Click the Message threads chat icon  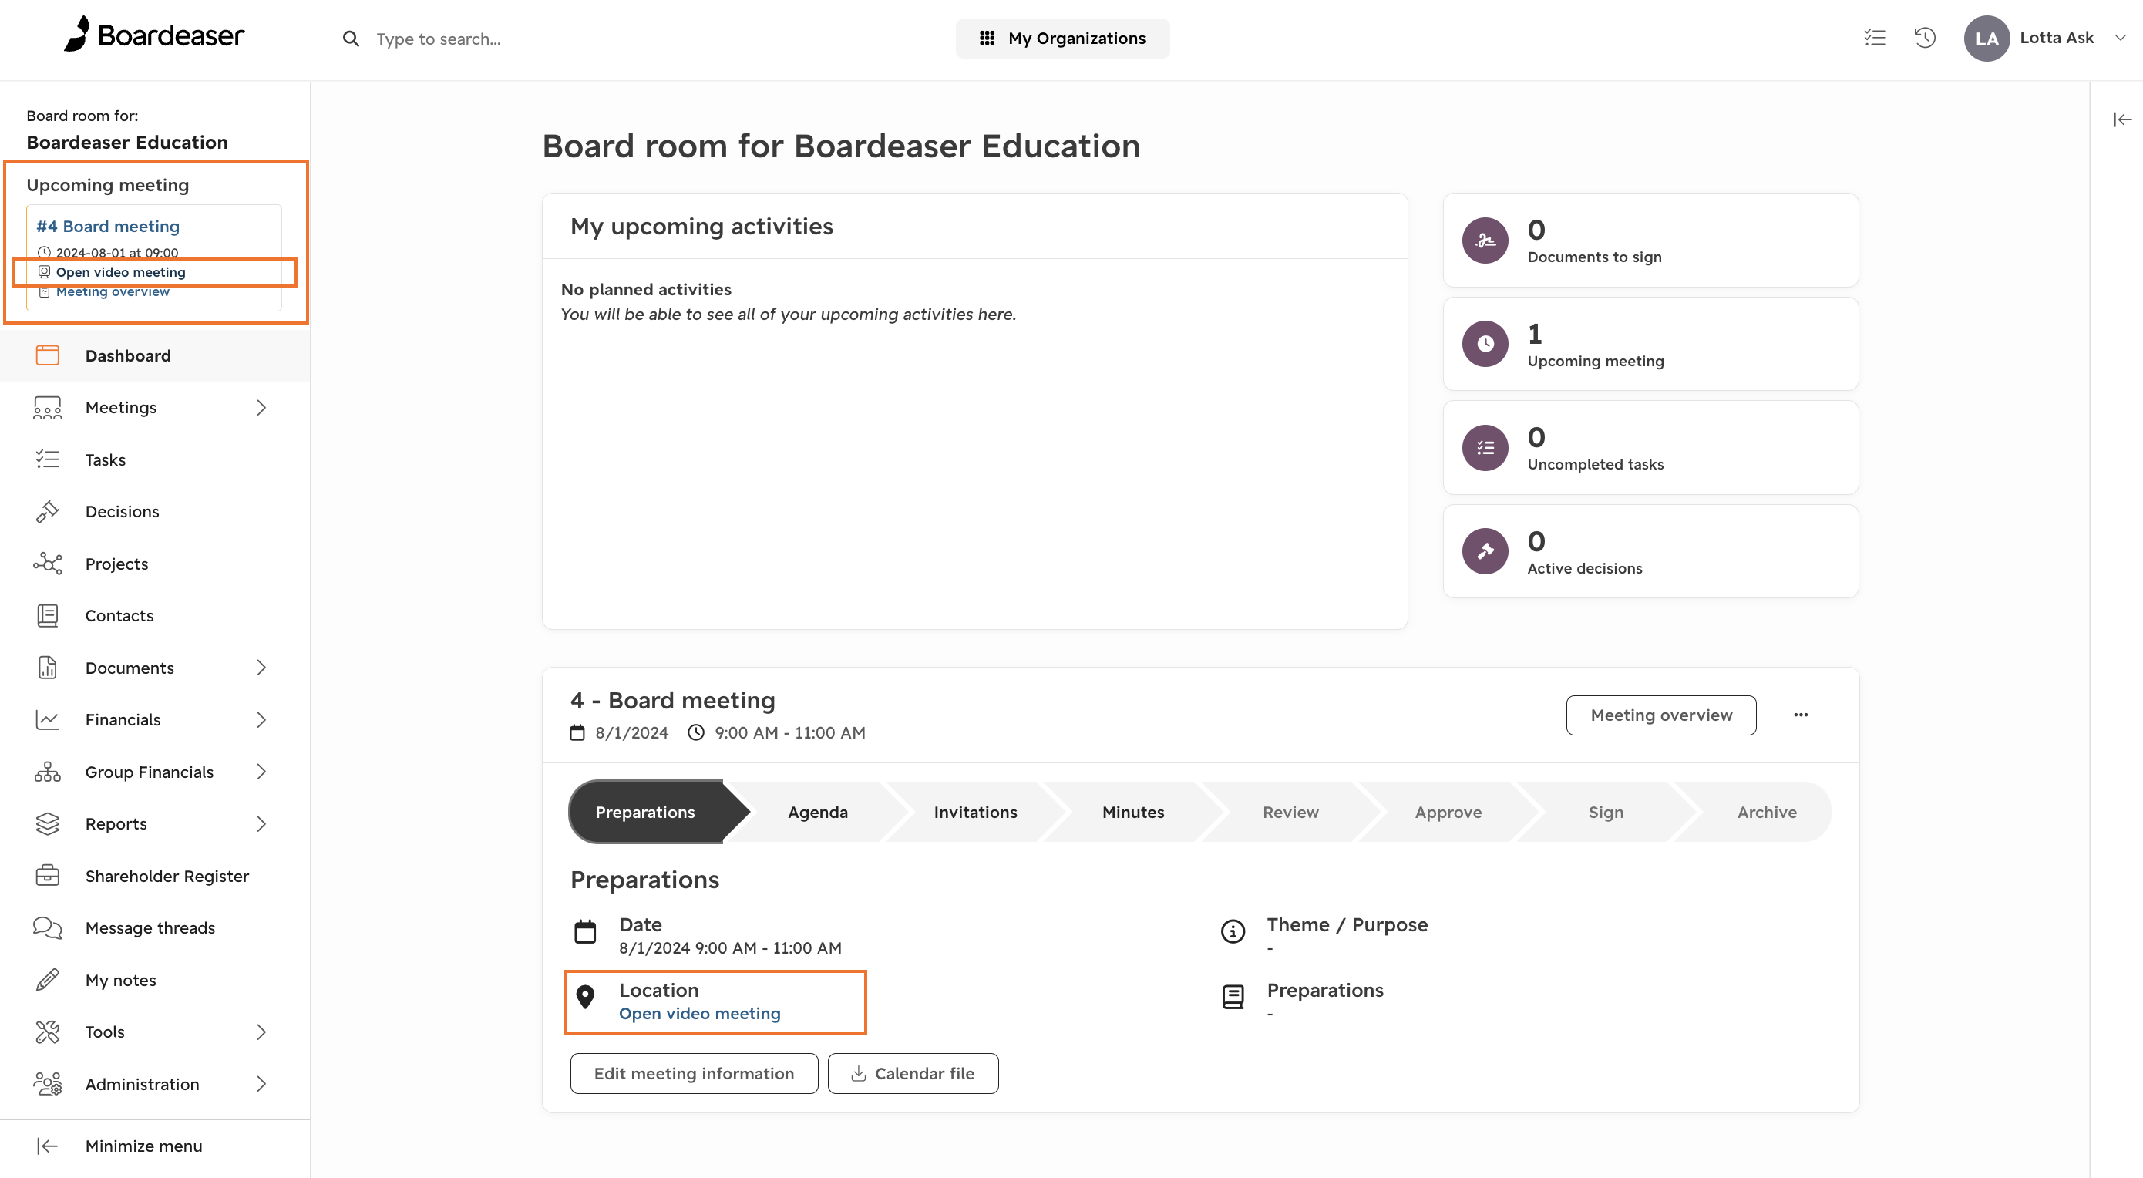pyautogui.click(x=48, y=927)
